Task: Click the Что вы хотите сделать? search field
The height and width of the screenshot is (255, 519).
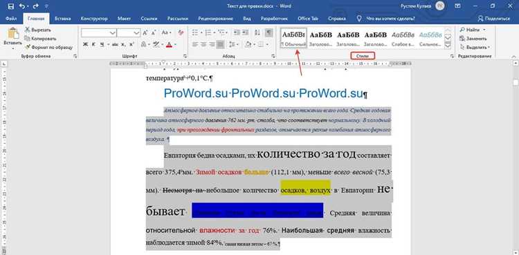Action: click(385, 19)
